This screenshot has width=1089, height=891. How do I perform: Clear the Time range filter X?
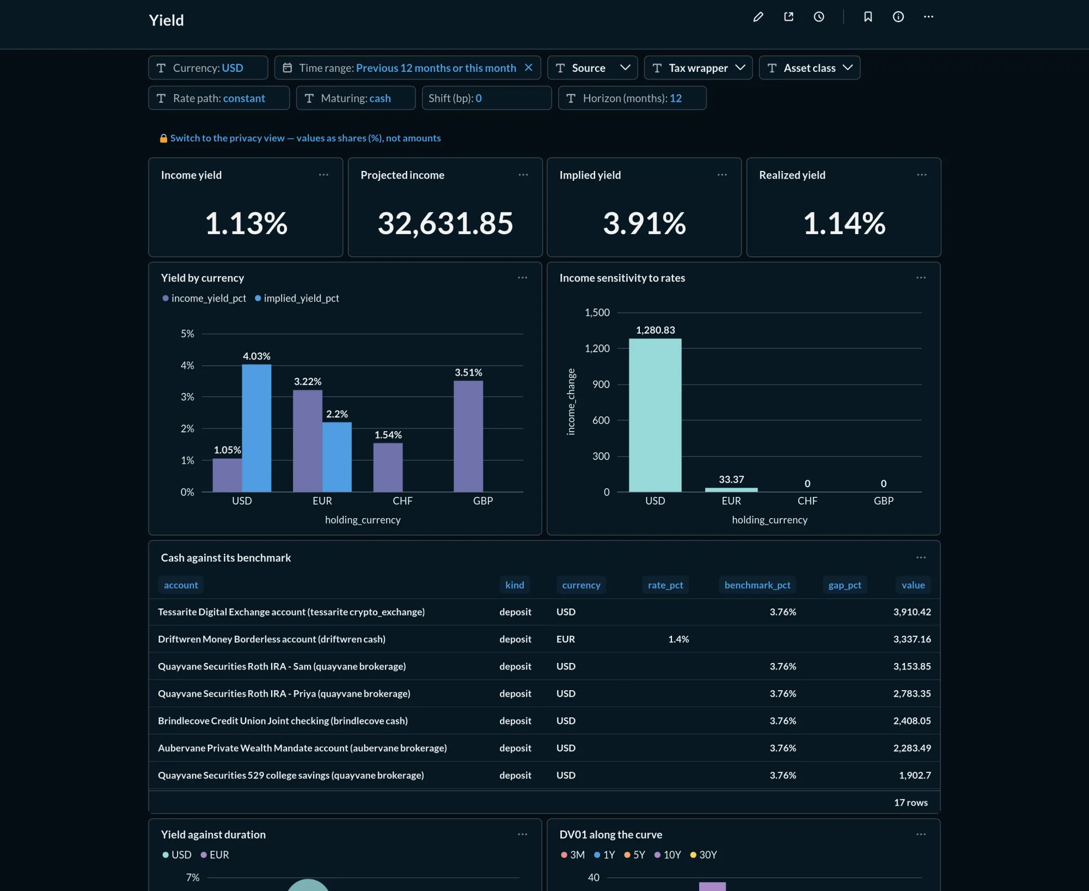(528, 67)
